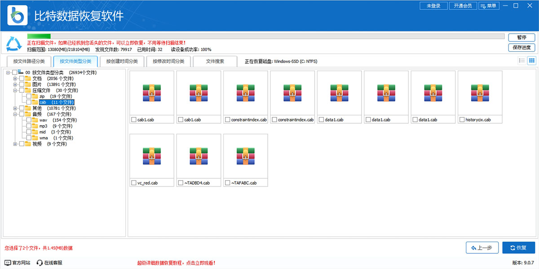Click the list view icon
This screenshot has height=269, width=539.
[521, 61]
